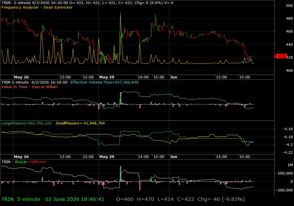Click status bar 'TRIN 5-minute' text
Viewport: 294px width, 206px height.
tap(21, 199)
